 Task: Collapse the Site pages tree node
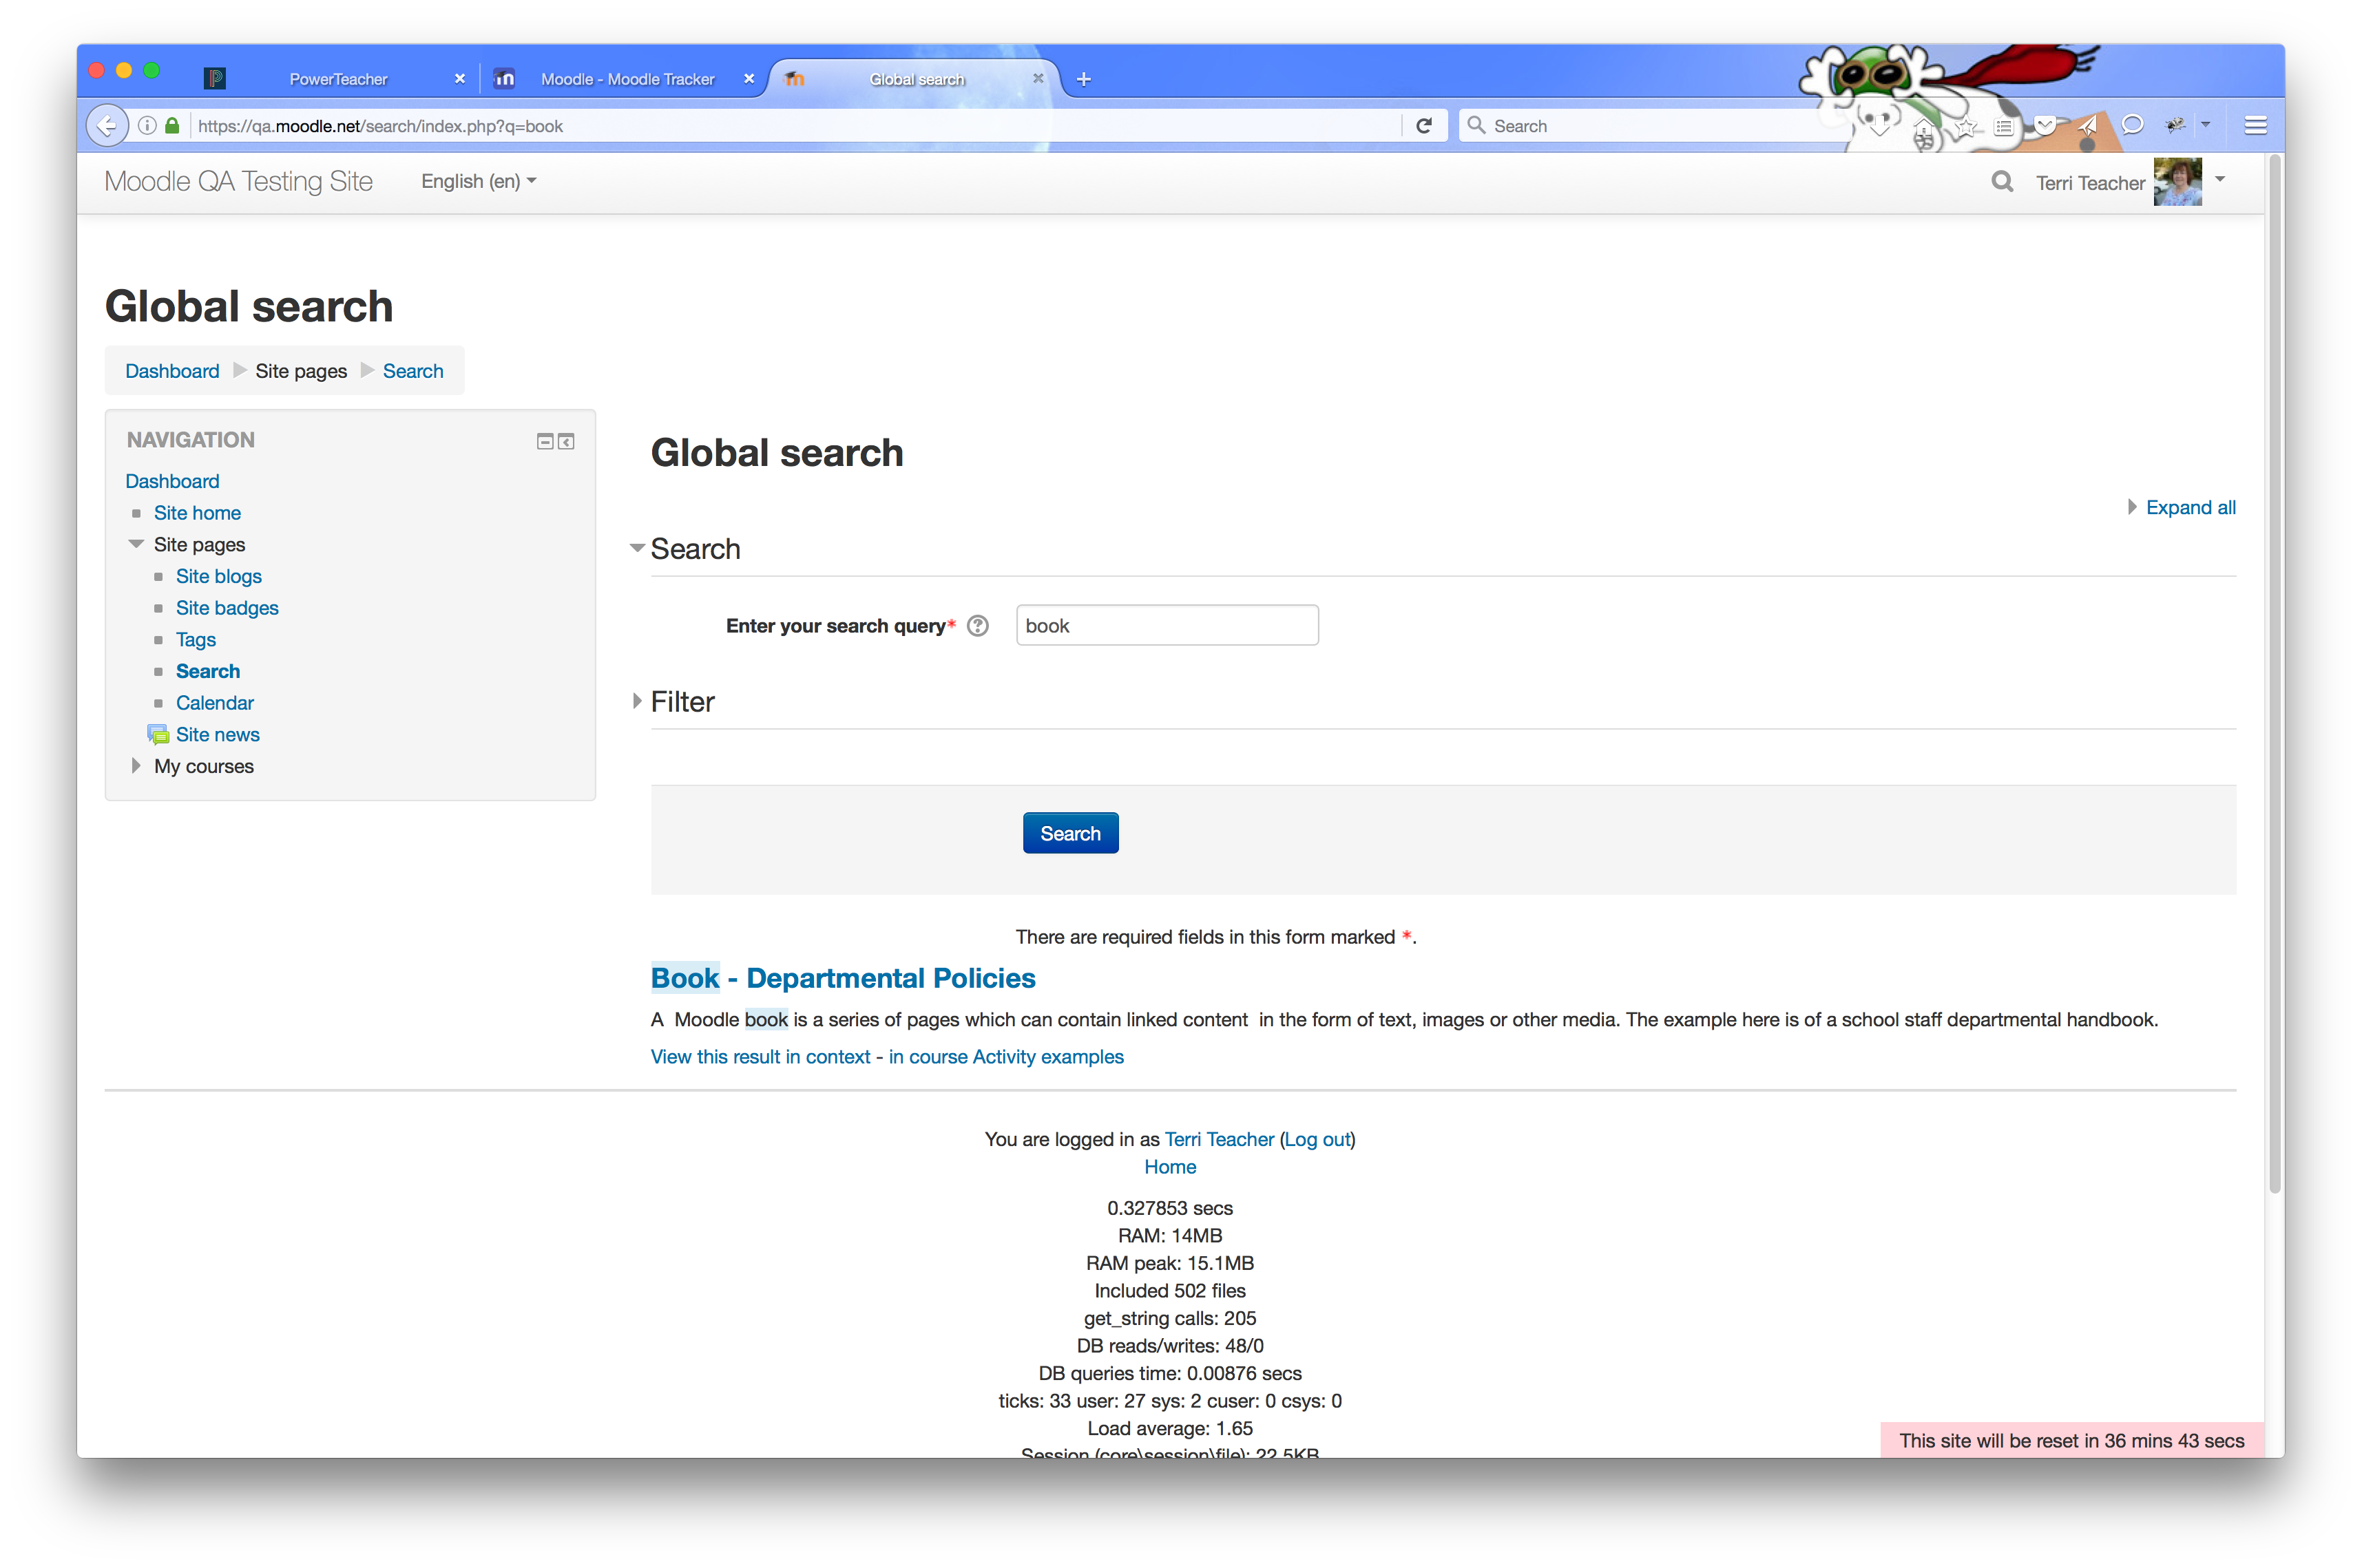coord(136,545)
